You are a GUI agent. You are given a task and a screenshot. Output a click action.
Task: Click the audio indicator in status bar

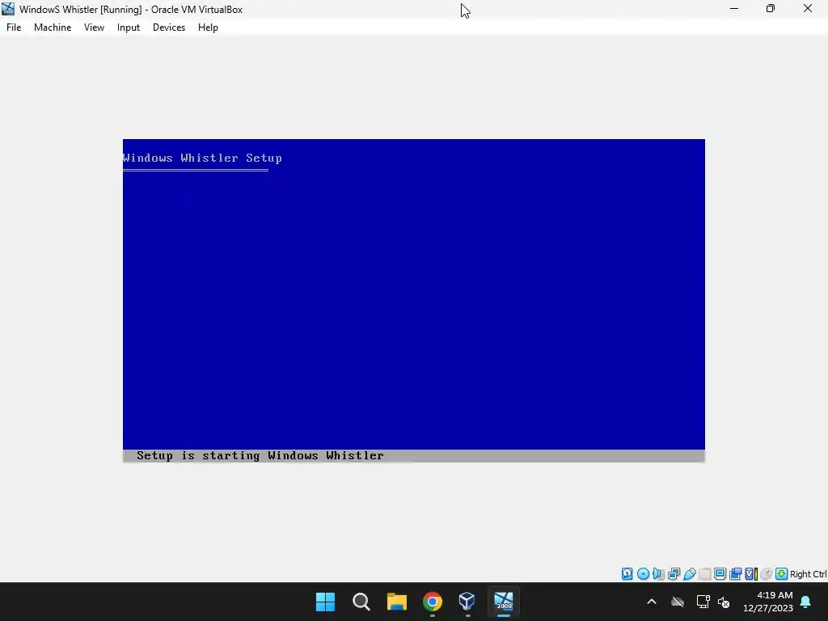(x=658, y=574)
